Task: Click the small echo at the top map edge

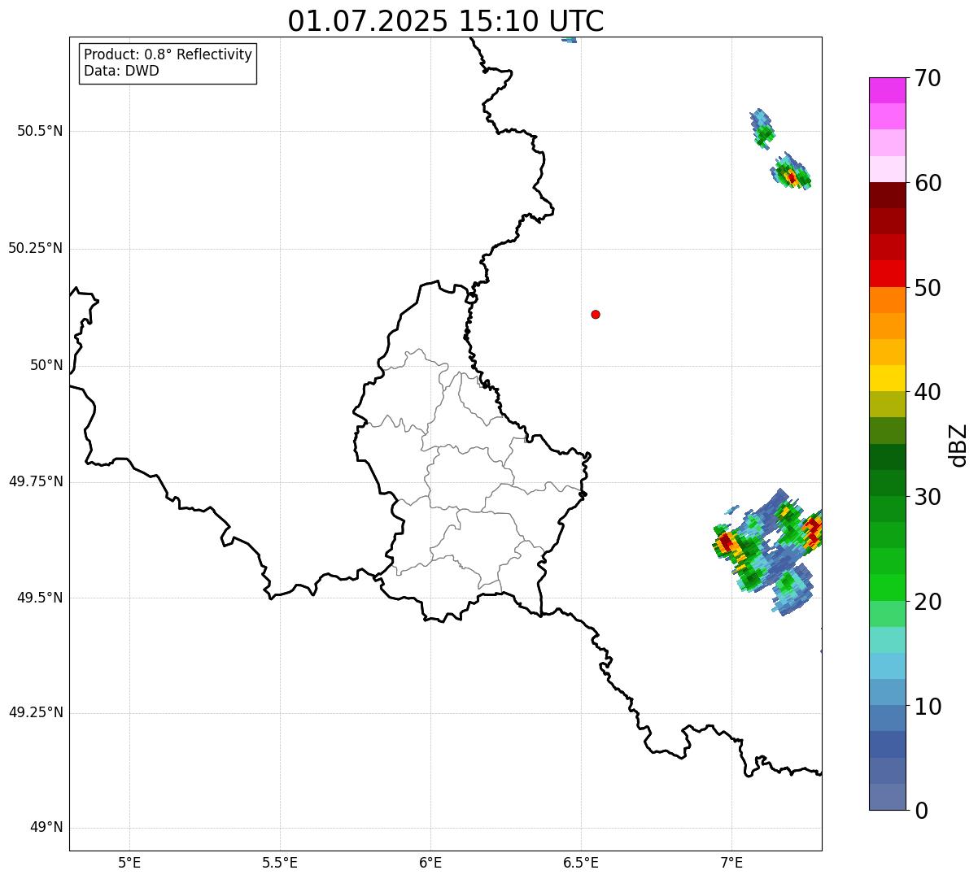Action: (x=570, y=39)
